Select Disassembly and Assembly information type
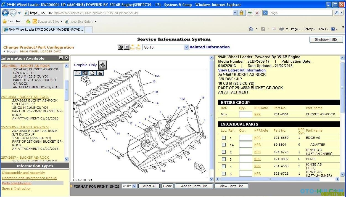 23,173
